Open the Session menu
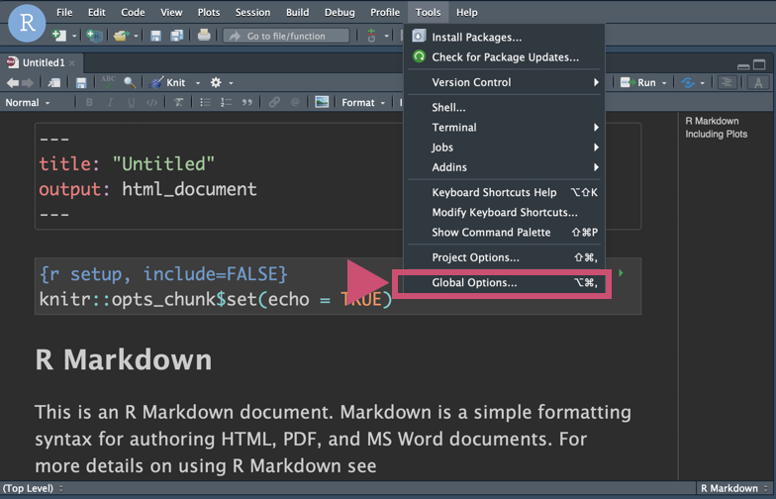The image size is (776, 499). (x=252, y=12)
